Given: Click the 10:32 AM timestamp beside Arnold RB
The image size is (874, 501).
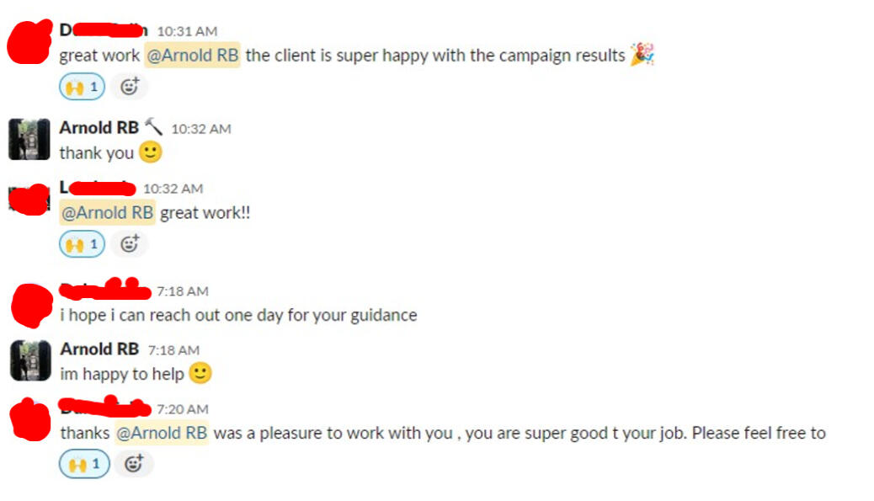Looking at the screenshot, I should pyautogui.click(x=201, y=130).
